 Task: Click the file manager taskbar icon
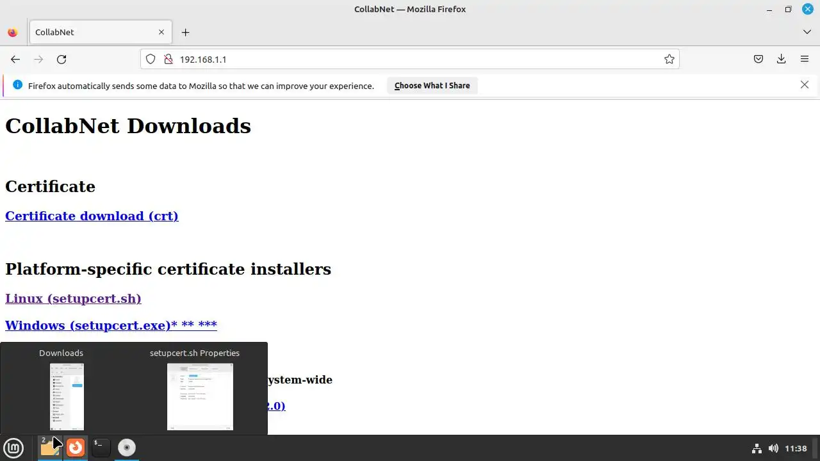(49, 448)
